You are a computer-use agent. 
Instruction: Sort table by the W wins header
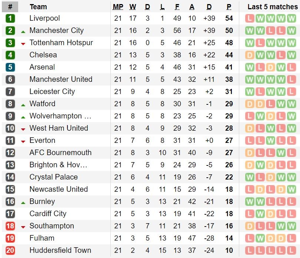click(133, 7)
